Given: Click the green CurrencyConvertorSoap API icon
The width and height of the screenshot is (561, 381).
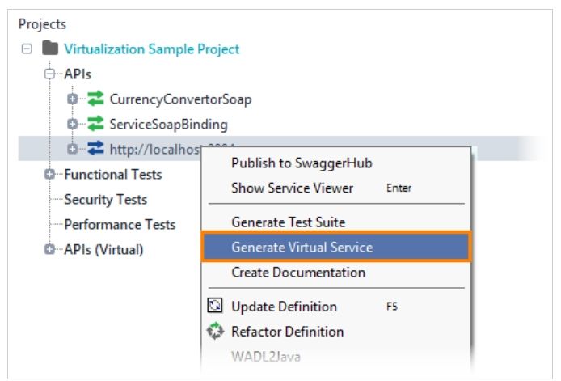Looking at the screenshot, I should 97,99.
